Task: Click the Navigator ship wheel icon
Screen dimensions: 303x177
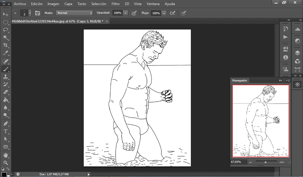Action: (x=297, y=84)
